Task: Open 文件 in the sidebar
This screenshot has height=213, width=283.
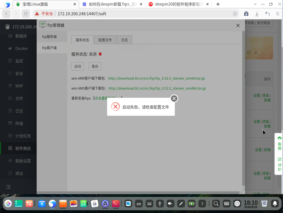Action: click(x=18, y=98)
